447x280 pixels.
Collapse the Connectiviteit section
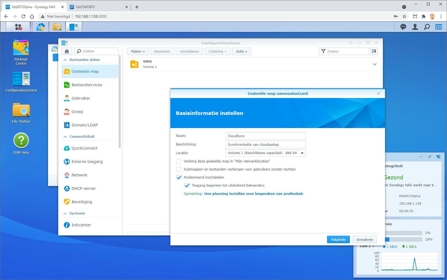click(x=65, y=137)
